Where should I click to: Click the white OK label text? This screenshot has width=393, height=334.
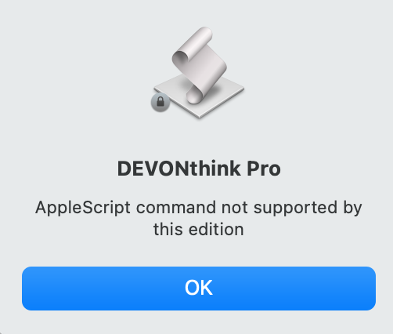(199, 288)
